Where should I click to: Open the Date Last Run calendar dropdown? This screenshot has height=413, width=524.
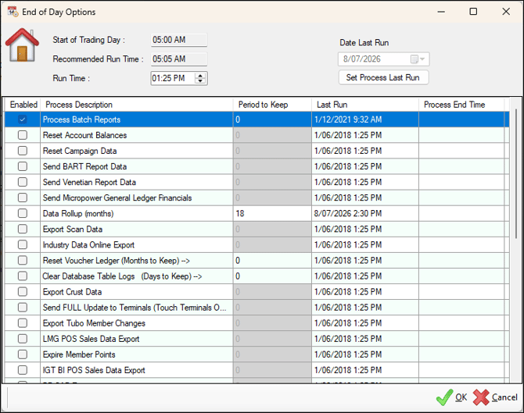tap(418, 59)
